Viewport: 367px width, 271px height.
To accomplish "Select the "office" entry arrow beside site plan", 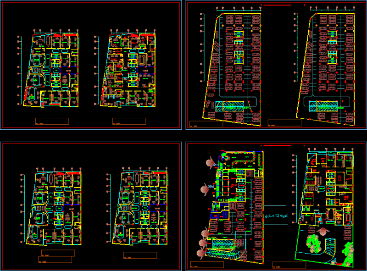I will point(206,189).
